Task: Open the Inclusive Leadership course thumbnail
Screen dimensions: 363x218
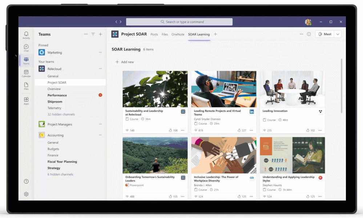Action: point(223,155)
